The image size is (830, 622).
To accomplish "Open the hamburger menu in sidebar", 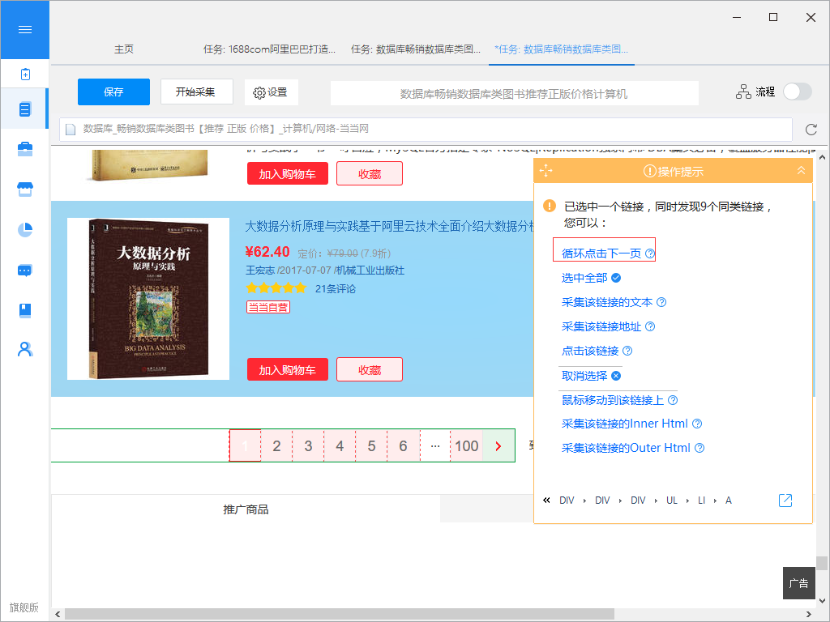I will [x=25, y=30].
